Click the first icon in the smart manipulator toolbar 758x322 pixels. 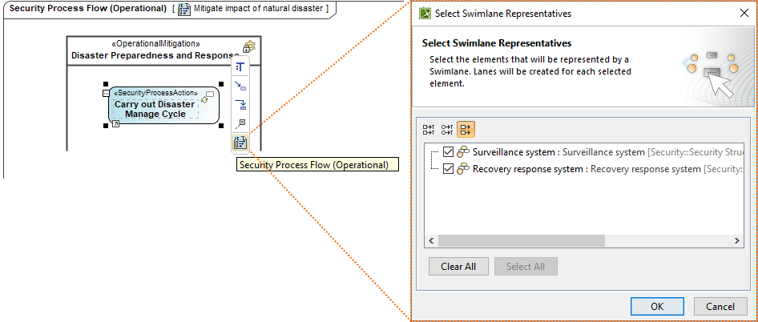240,66
